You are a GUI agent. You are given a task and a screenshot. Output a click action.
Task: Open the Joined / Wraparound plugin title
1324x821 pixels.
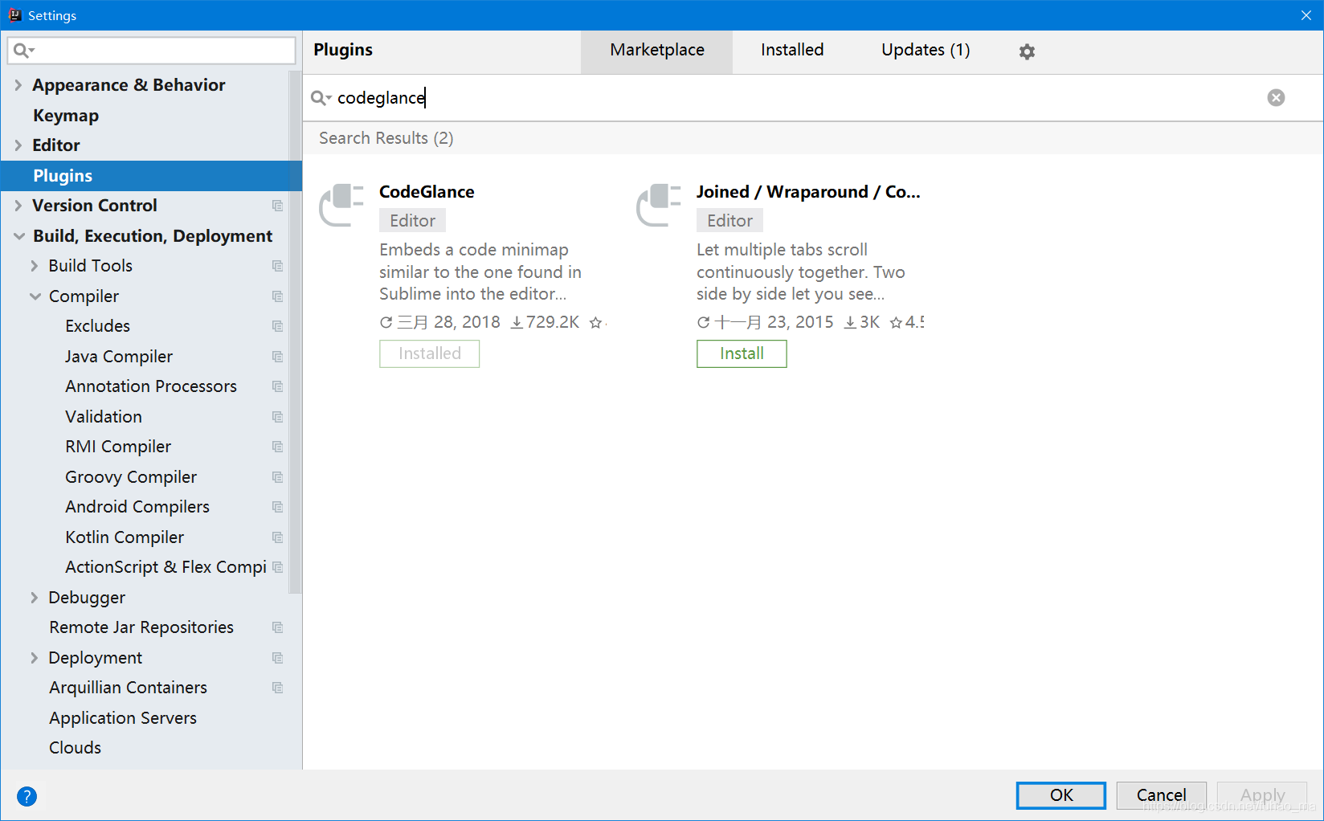808,192
